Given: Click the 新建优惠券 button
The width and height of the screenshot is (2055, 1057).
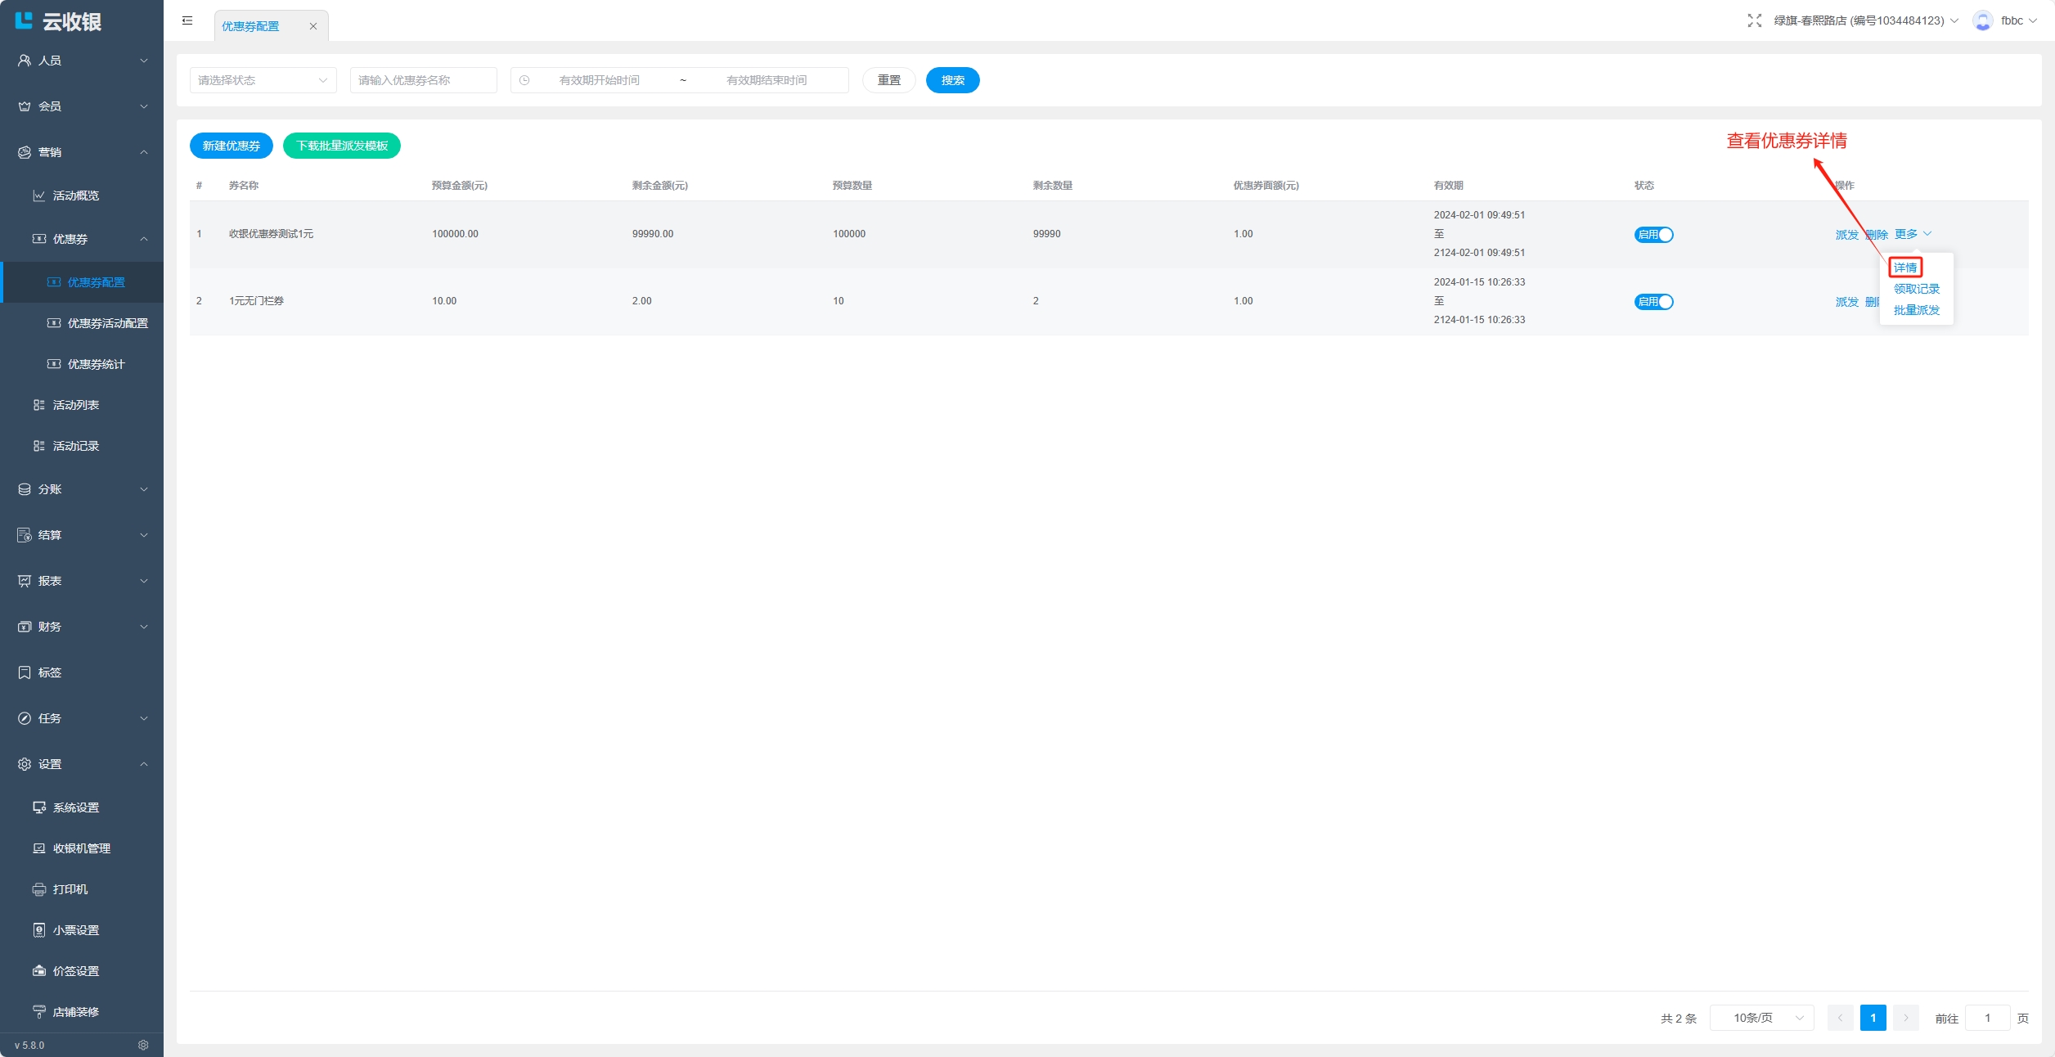Looking at the screenshot, I should (231, 146).
